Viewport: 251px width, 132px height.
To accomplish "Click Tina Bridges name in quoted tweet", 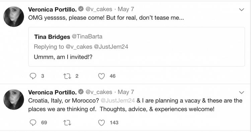I will coord(52,37).
